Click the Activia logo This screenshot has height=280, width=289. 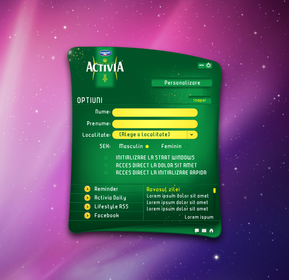click(105, 67)
